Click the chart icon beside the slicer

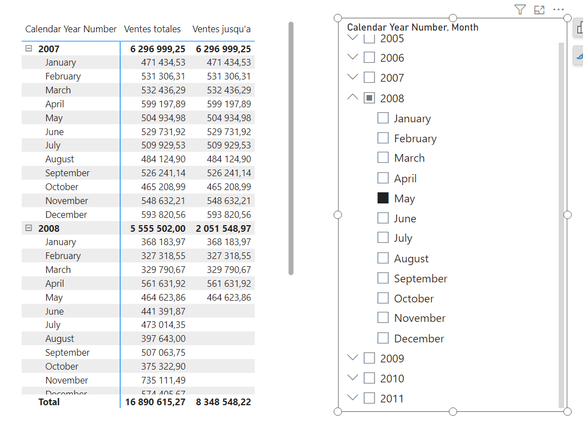pyautogui.click(x=579, y=28)
